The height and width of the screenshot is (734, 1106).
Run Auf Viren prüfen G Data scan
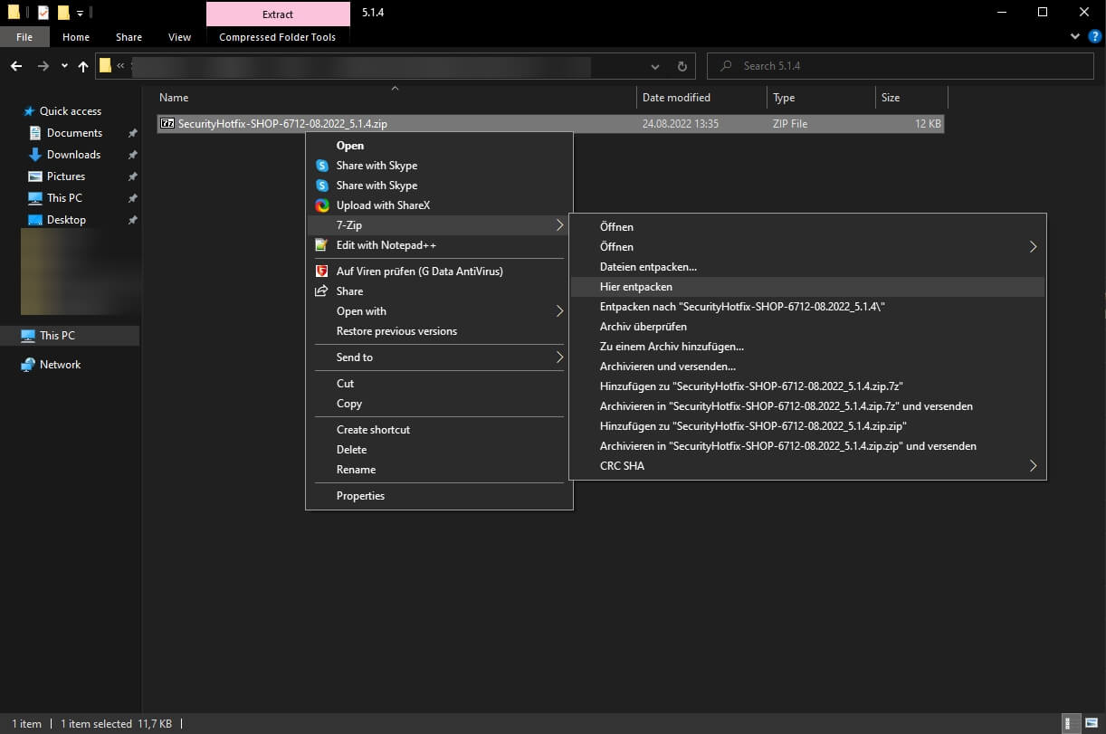[419, 271]
